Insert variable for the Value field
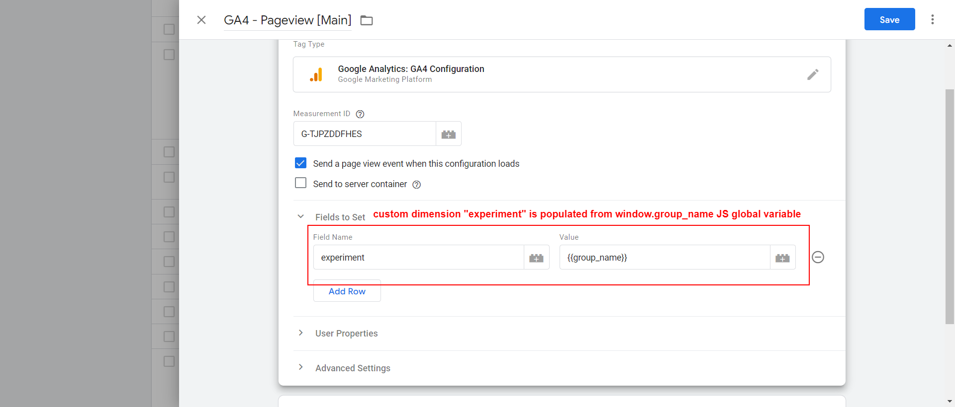Viewport: 955px width, 407px height. click(x=782, y=258)
